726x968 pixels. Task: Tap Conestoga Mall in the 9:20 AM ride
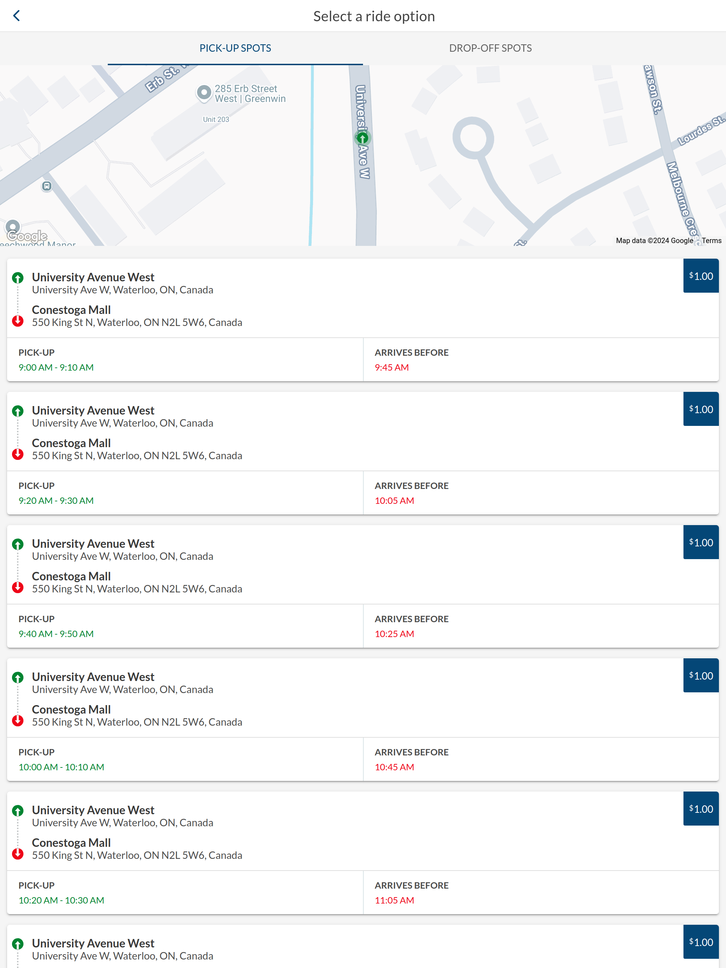tap(71, 443)
